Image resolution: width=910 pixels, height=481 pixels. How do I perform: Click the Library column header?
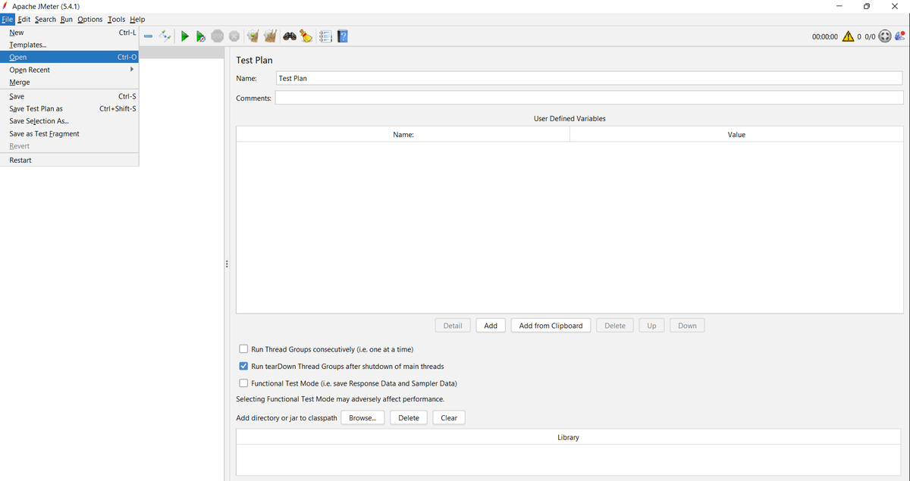click(569, 437)
